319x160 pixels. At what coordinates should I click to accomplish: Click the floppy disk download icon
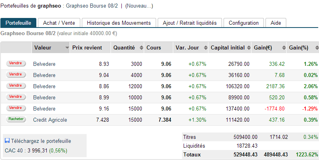pyautogui.click(x=7, y=141)
